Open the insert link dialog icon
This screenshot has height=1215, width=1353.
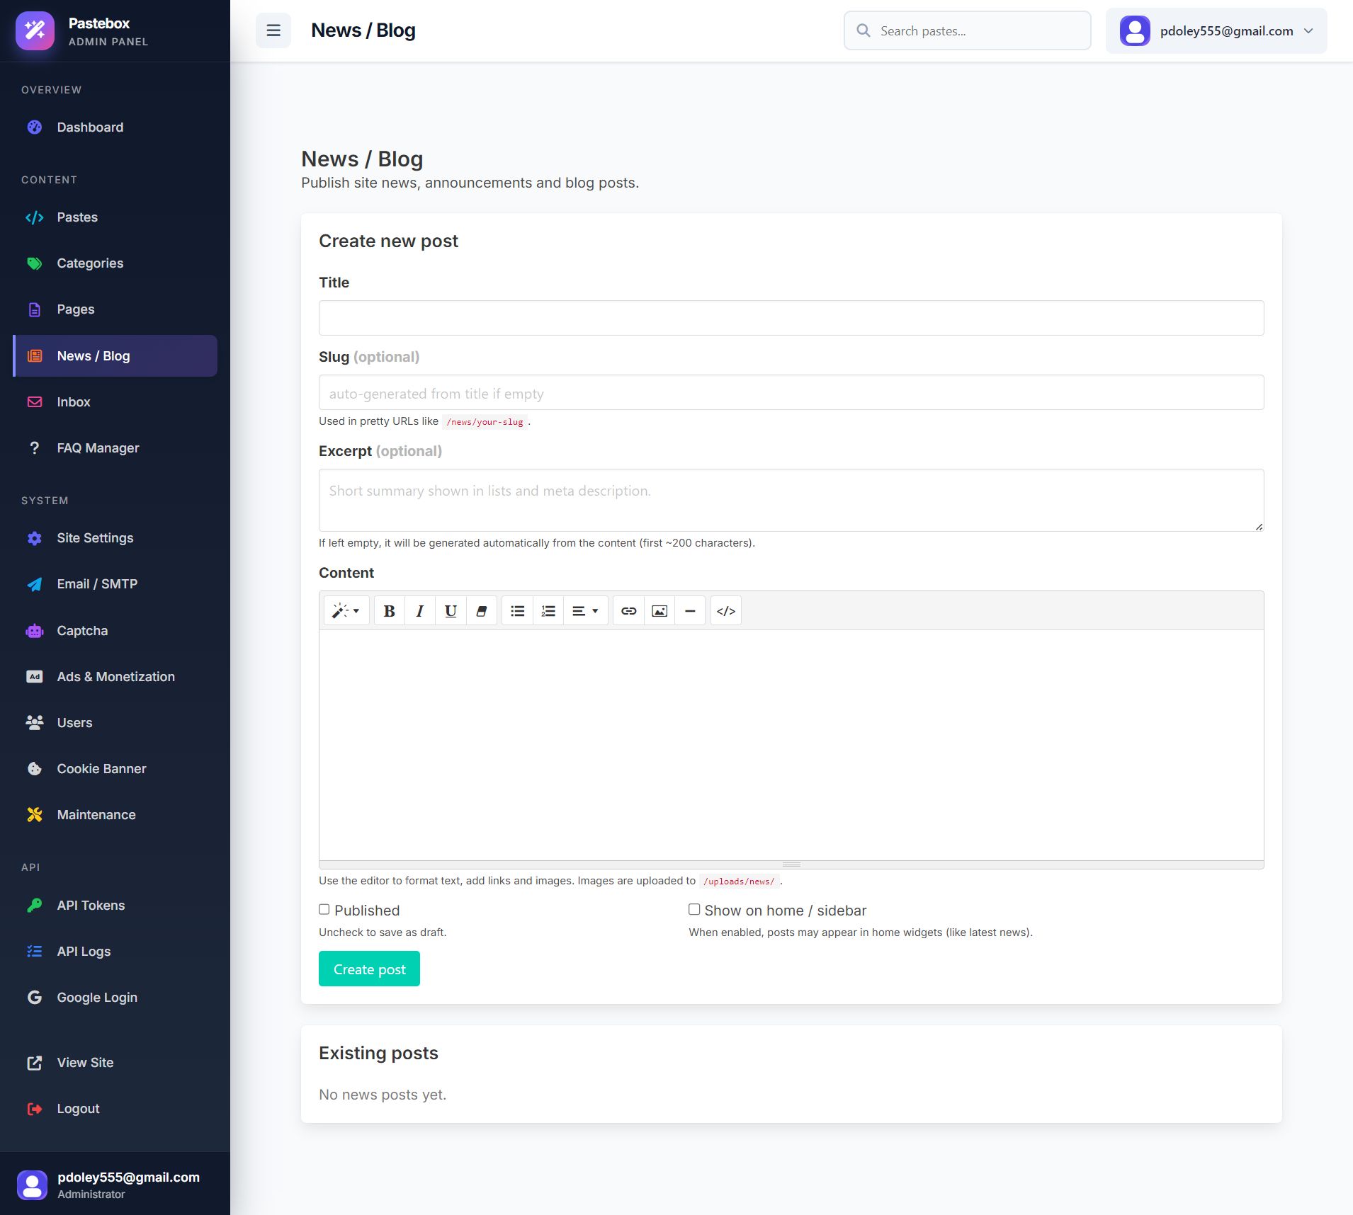(628, 611)
